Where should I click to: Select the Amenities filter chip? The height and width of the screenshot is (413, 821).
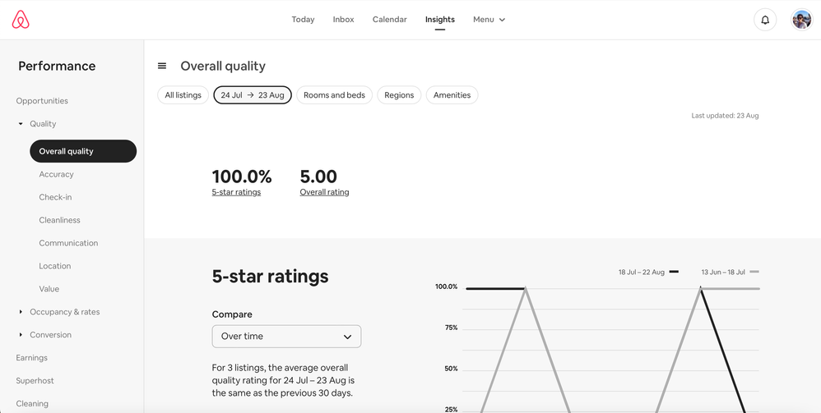pyautogui.click(x=452, y=95)
